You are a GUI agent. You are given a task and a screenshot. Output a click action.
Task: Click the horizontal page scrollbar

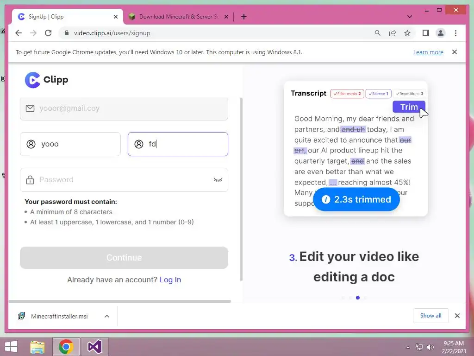pyautogui.click(x=120, y=301)
